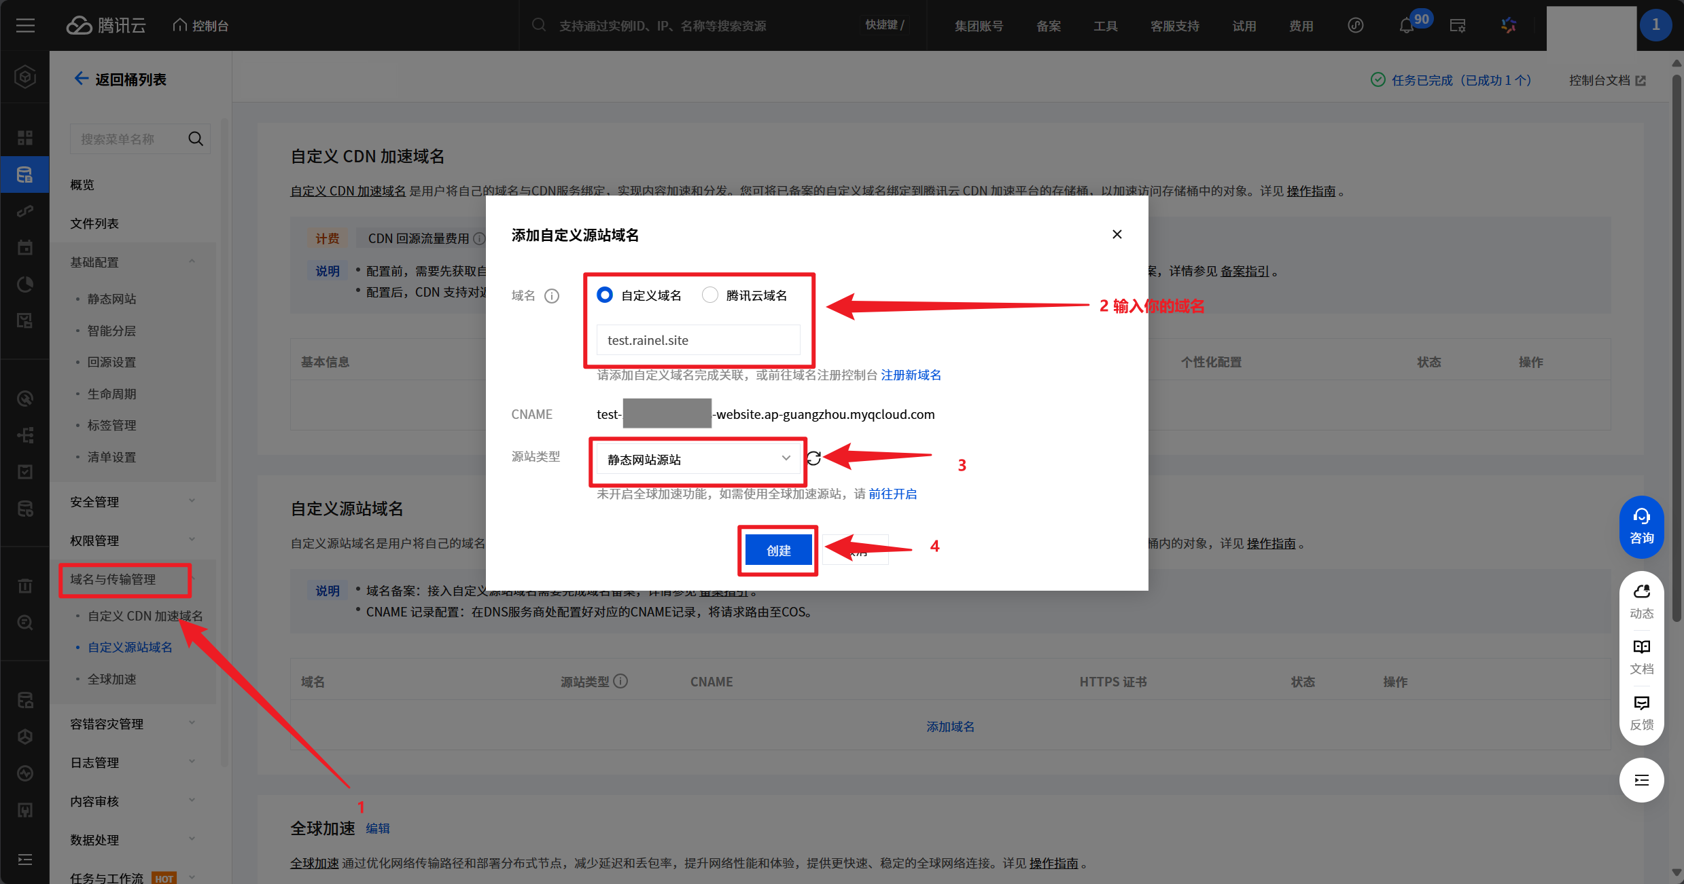
Task: Open 备案 in top navigation
Action: 1049,26
